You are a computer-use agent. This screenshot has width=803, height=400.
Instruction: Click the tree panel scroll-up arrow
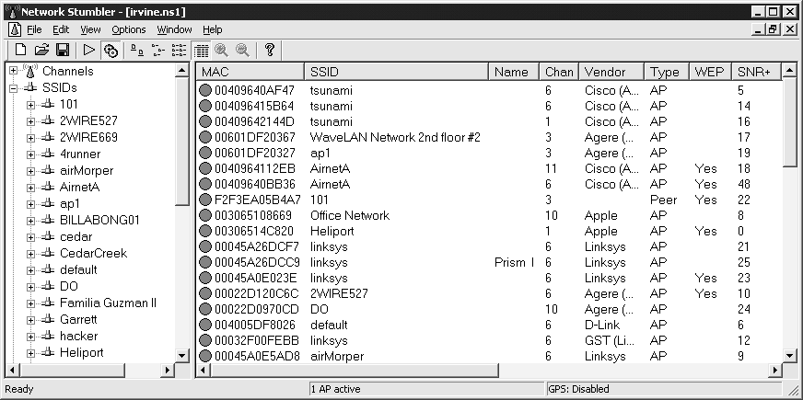point(182,70)
